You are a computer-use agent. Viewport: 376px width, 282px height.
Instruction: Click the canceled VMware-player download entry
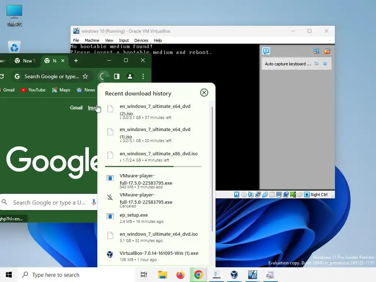153,200
